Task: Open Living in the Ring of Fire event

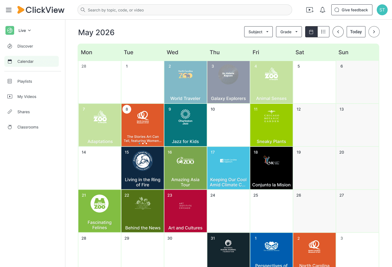Action: 143,168
